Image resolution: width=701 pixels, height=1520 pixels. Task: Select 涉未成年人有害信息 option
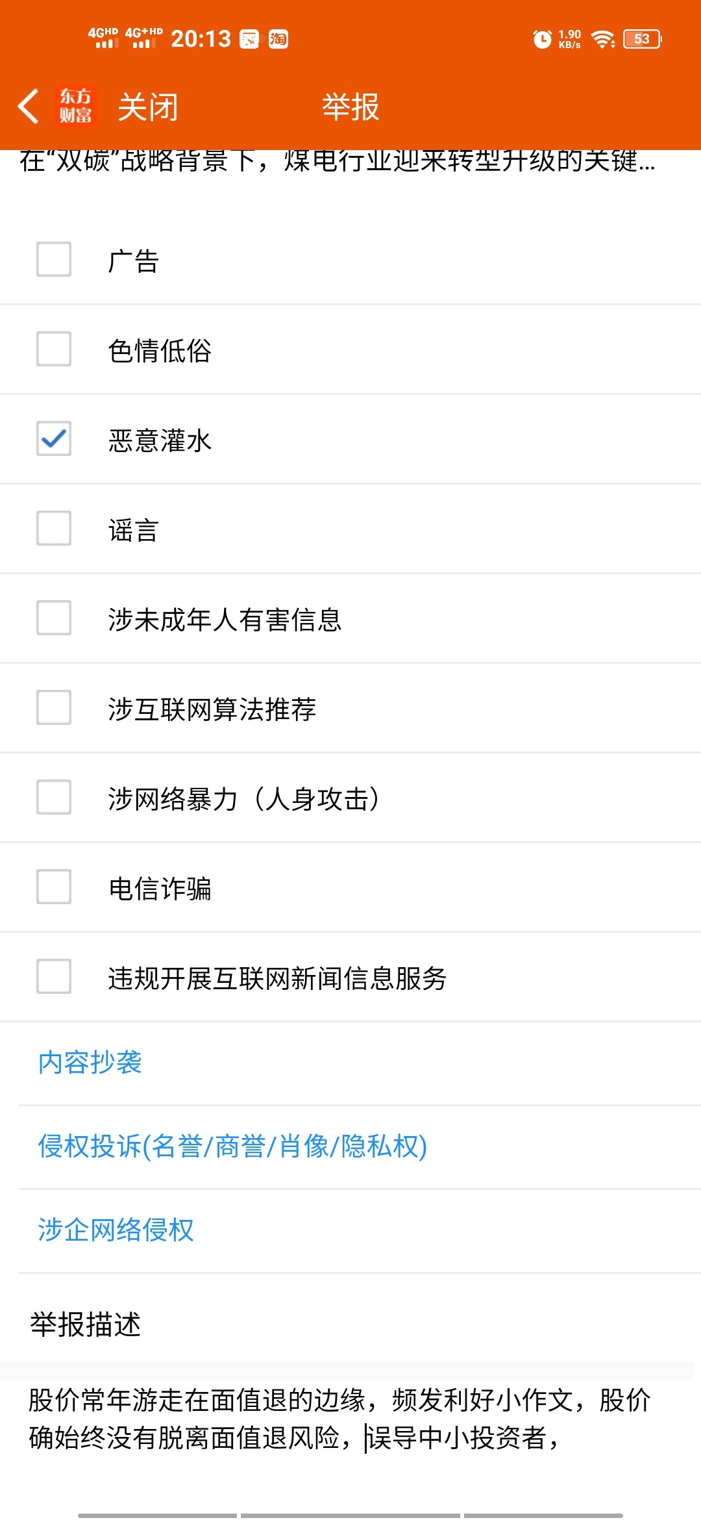coord(350,618)
